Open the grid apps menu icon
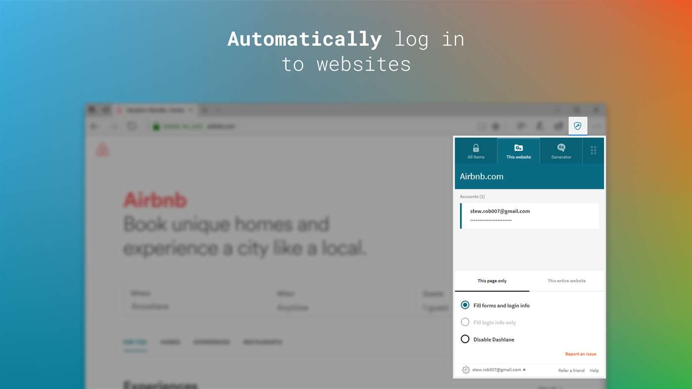 (594, 151)
